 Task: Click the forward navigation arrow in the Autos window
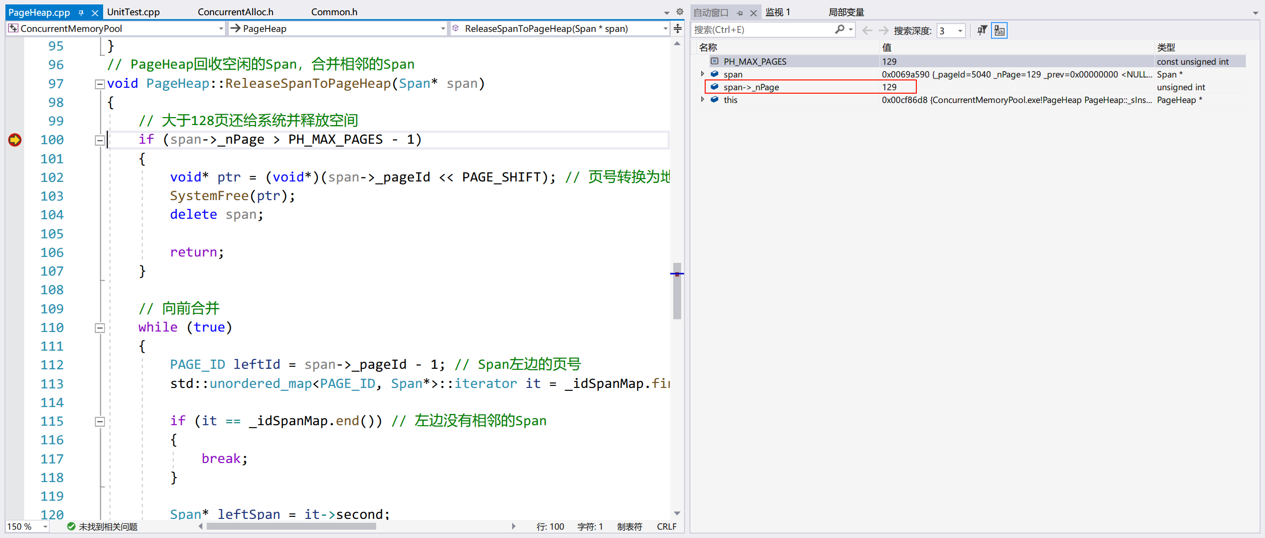(x=883, y=30)
